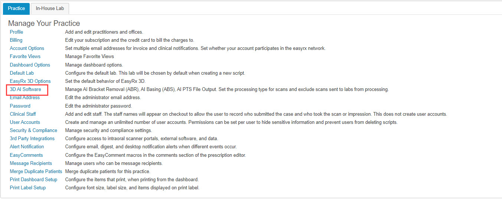Go to Billing settings
Viewport: 502px width, 213px height.
coord(16,40)
